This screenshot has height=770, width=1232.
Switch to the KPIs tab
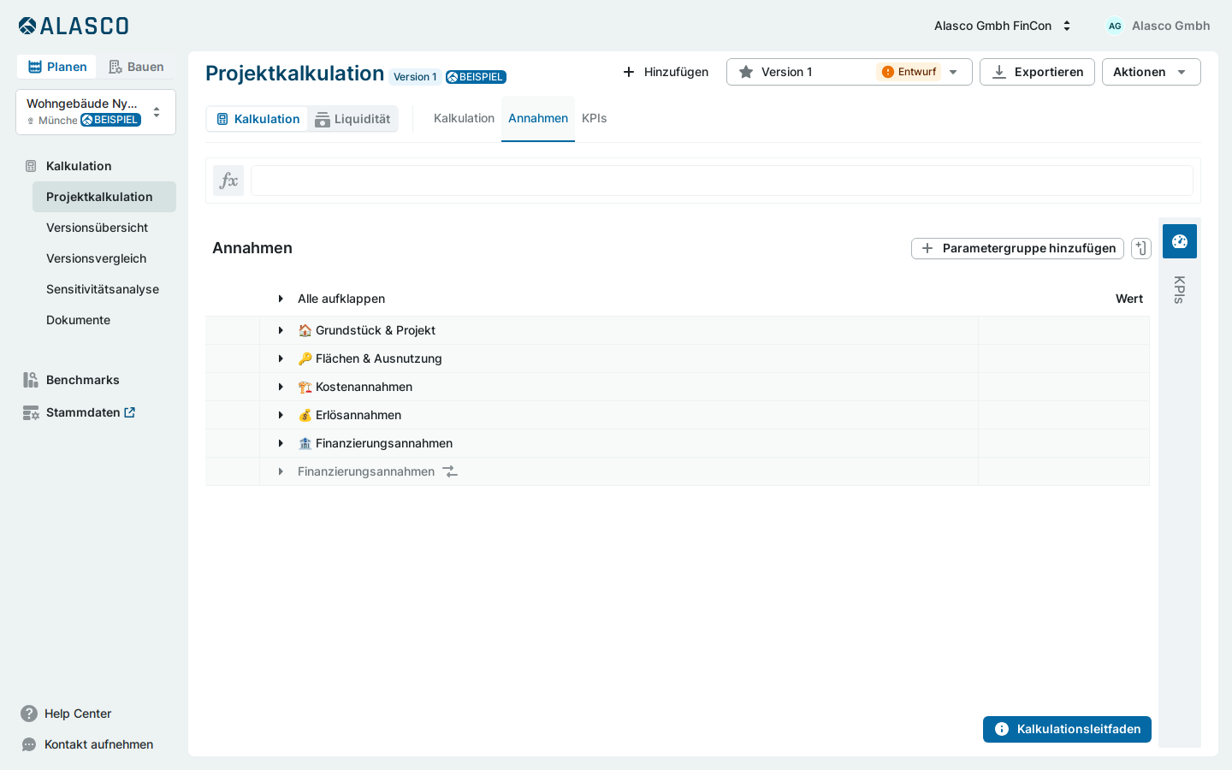pyautogui.click(x=594, y=118)
